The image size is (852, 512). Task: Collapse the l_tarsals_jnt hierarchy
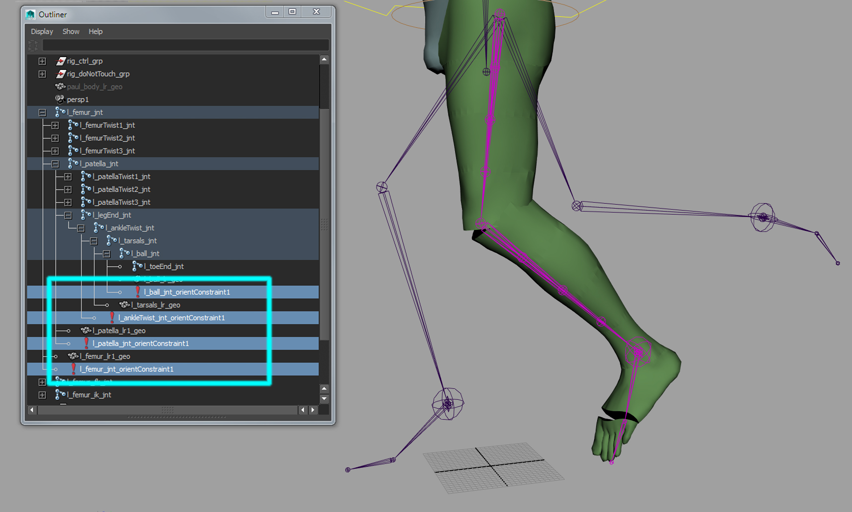pos(94,241)
